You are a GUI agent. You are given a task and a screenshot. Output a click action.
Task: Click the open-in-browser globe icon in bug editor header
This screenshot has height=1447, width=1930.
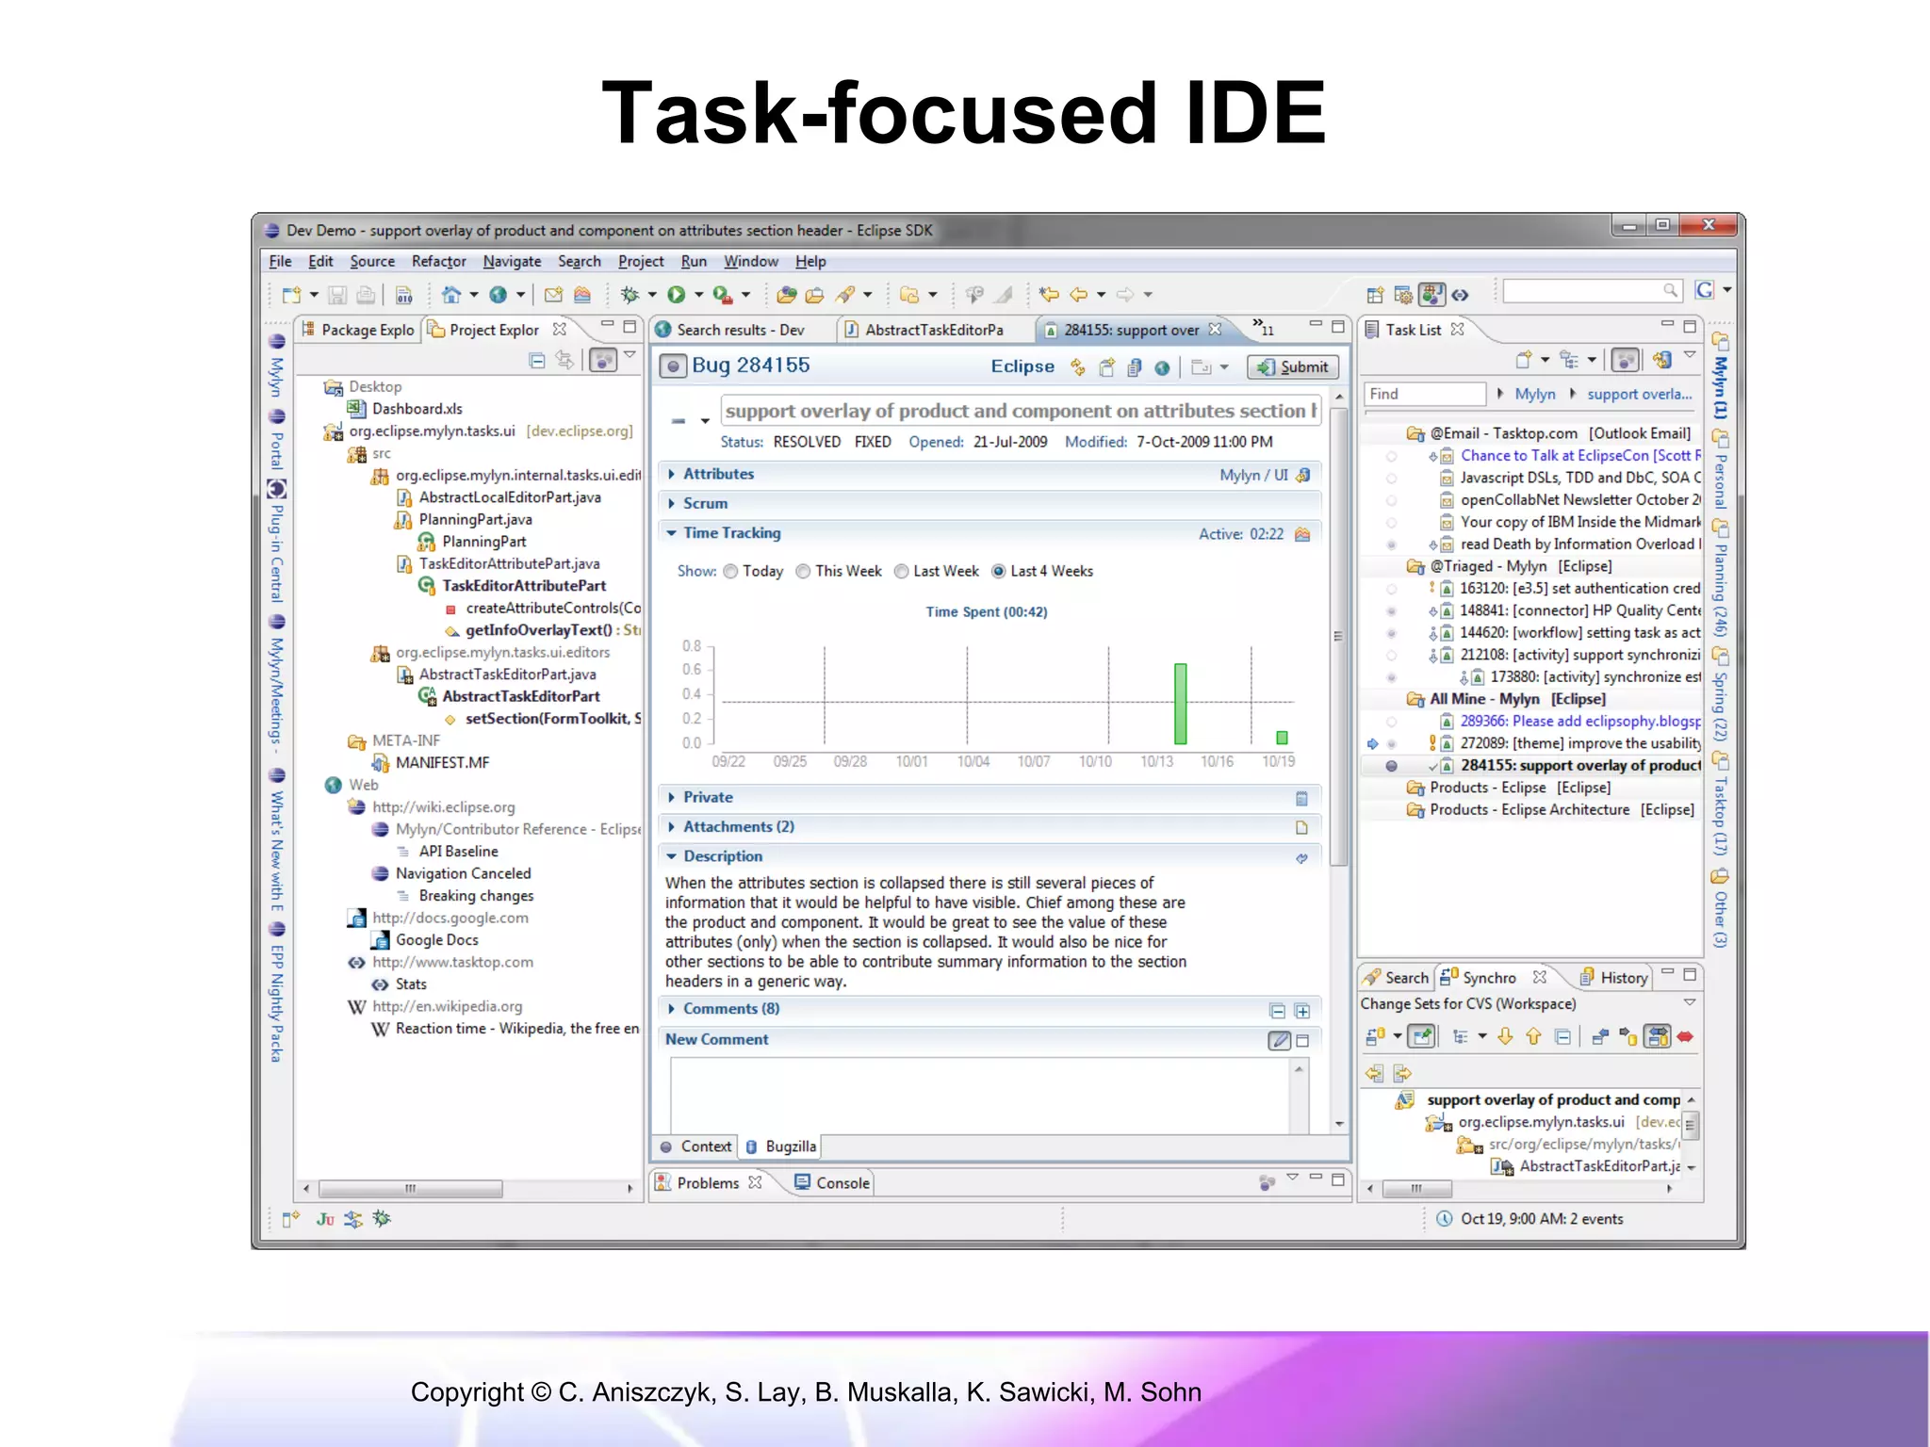click(x=1162, y=367)
